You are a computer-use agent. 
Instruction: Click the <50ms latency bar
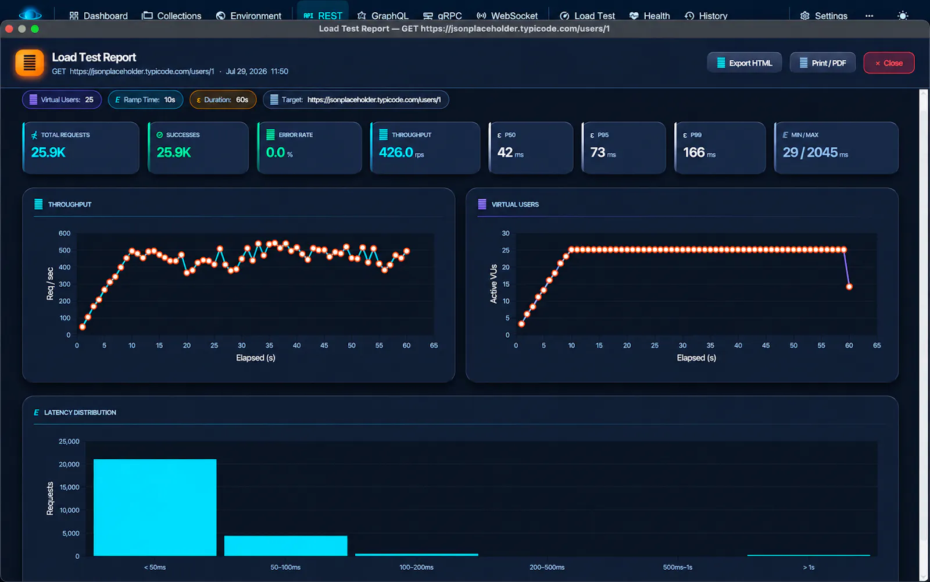(155, 508)
